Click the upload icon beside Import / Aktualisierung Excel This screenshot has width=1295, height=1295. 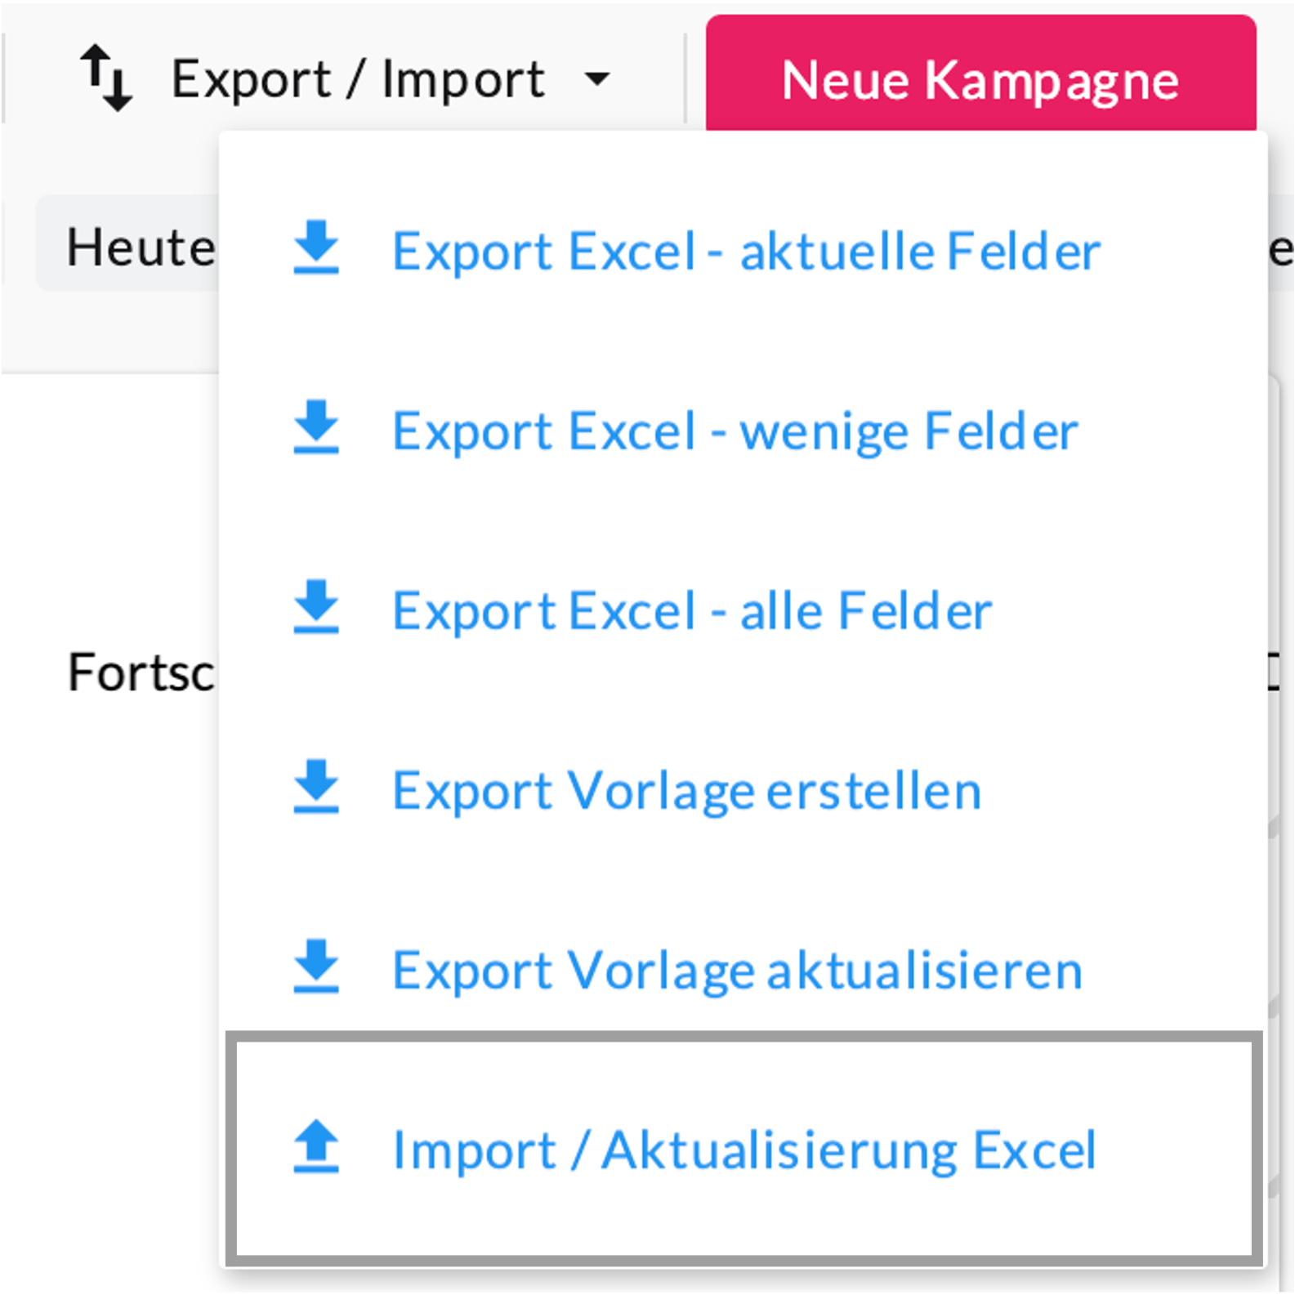pyautogui.click(x=316, y=1147)
